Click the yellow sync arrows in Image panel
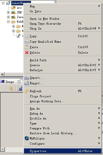The width and height of the screenshot is (103, 155). coord(11,89)
